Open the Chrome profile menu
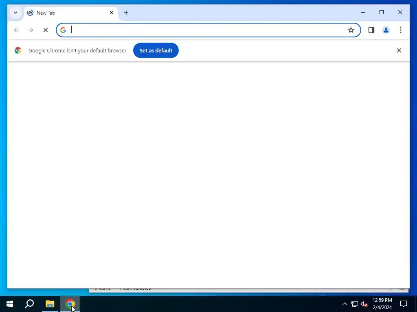The height and width of the screenshot is (312, 417). 386,30
